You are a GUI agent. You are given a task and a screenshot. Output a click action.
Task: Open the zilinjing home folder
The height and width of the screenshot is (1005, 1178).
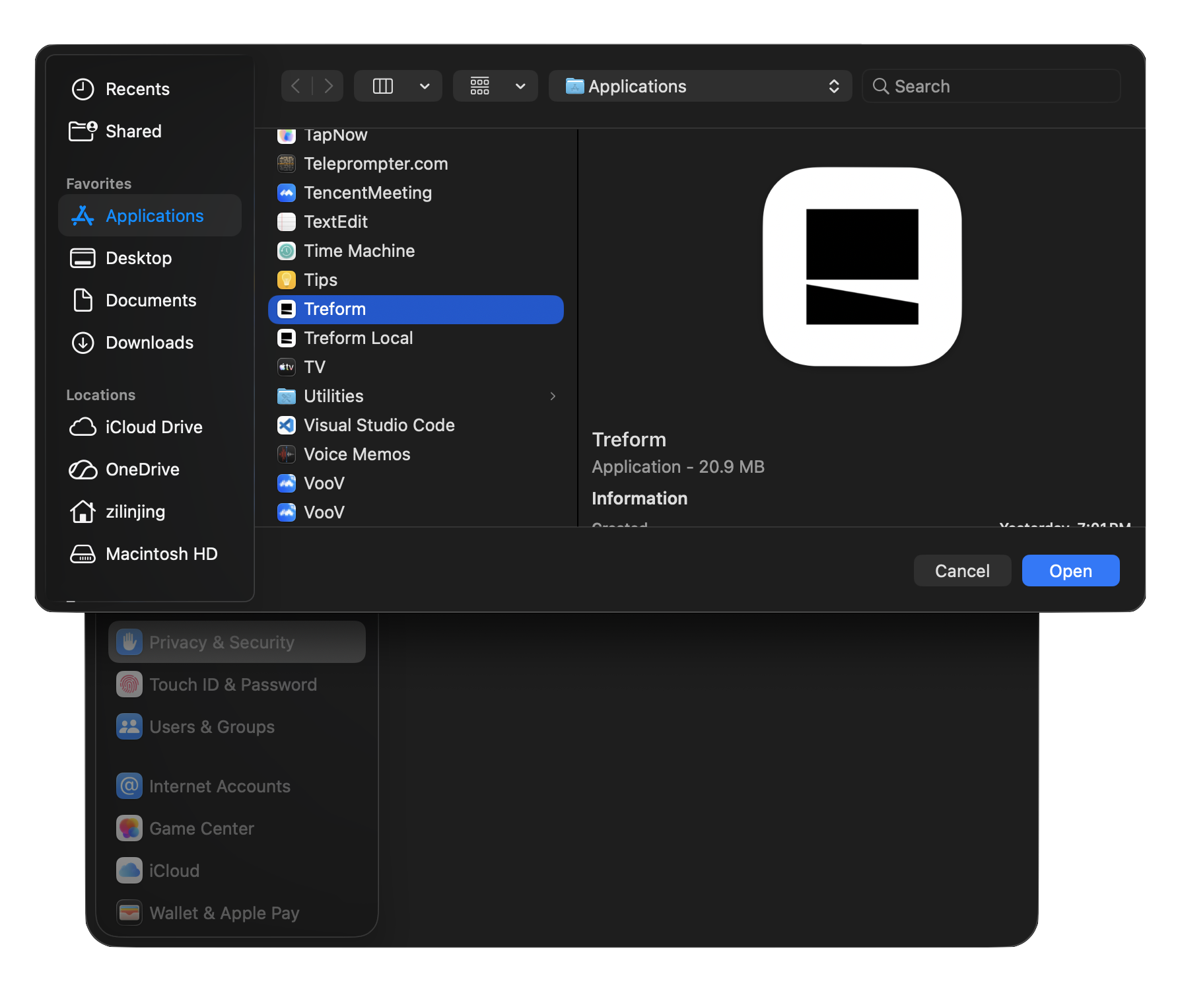click(x=150, y=512)
